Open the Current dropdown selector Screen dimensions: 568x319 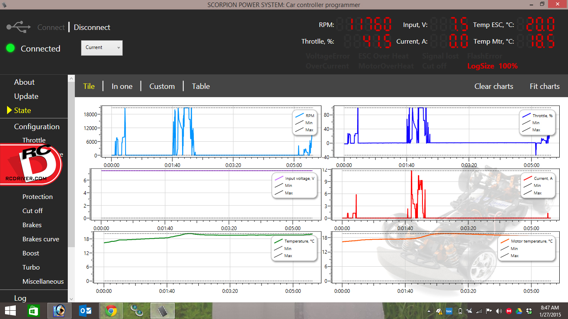coord(102,48)
